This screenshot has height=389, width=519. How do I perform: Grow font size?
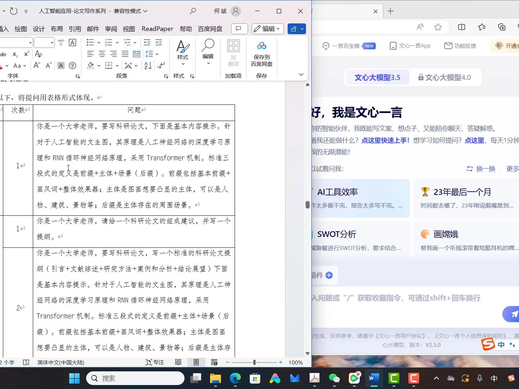(x=37, y=66)
